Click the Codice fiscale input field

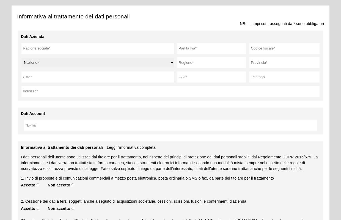click(x=284, y=48)
